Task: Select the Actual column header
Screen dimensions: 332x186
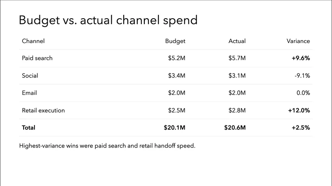Action: click(237, 41)
